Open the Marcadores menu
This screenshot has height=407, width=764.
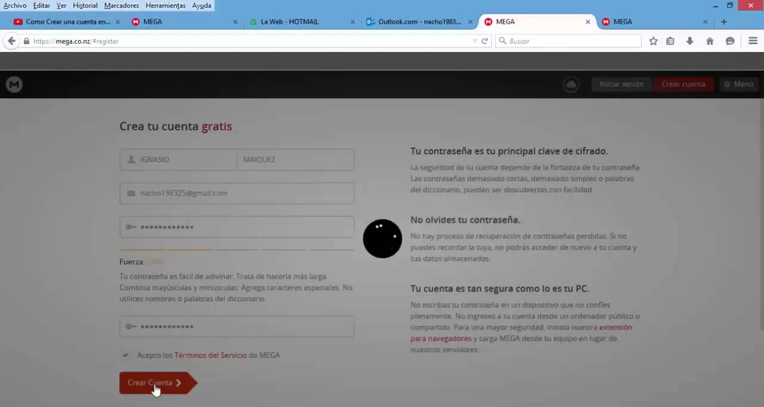click(121, 5)
